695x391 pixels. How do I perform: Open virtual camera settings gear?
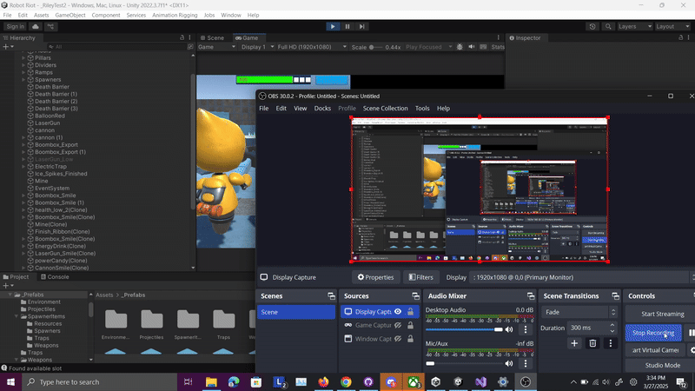pos(692,350)
